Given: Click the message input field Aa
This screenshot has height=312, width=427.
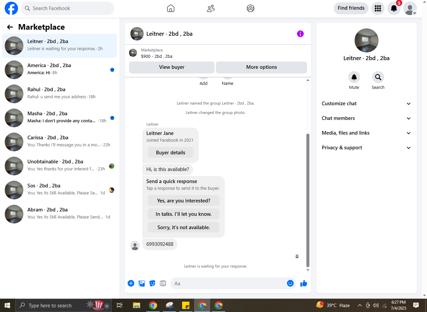Looking at the screenshot, I should (233, 283).
